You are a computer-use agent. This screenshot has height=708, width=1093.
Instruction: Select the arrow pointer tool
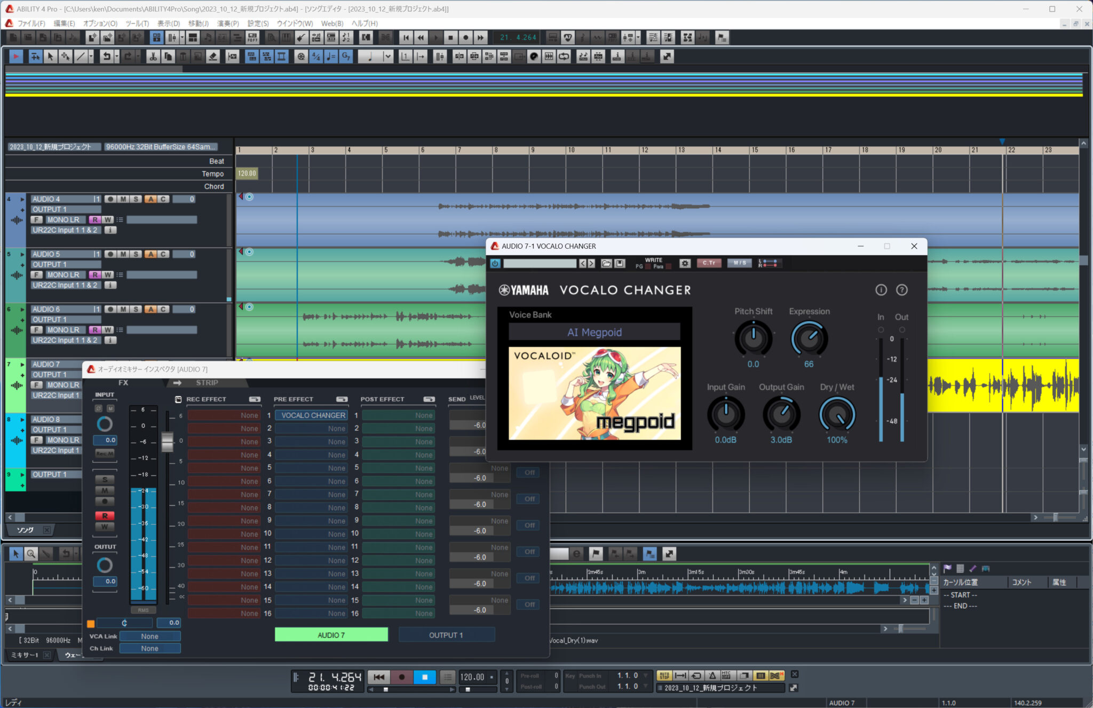(x=50, y=57)
